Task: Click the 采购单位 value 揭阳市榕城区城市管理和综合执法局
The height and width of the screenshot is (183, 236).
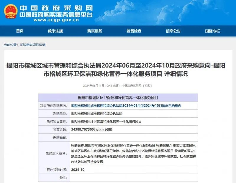Action: click(x=97, y=114)
